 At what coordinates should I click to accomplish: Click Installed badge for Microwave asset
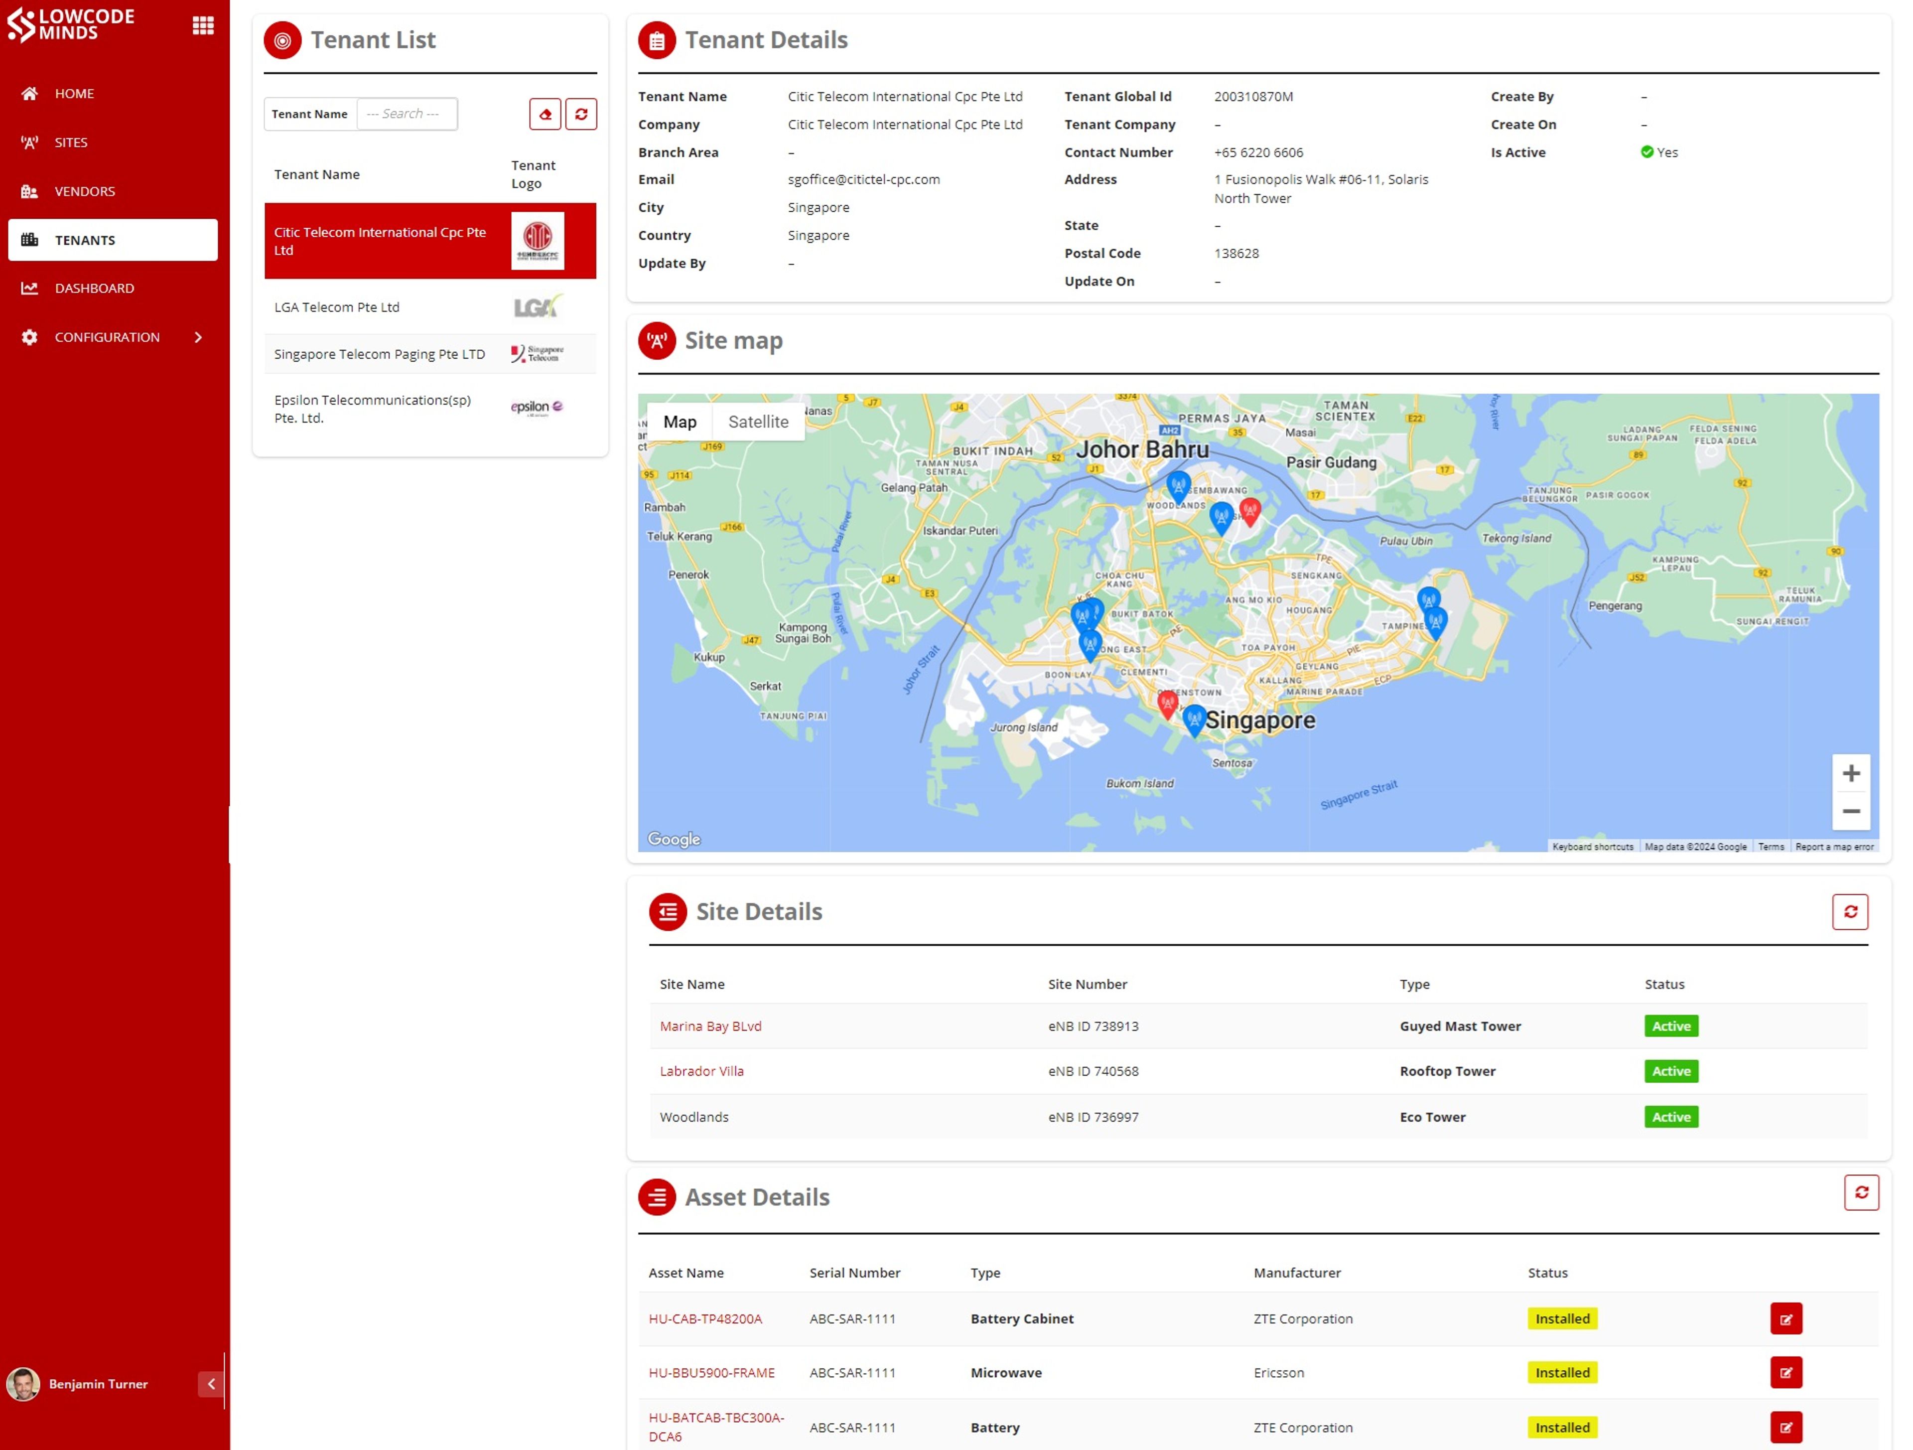click(1562, 1374)
